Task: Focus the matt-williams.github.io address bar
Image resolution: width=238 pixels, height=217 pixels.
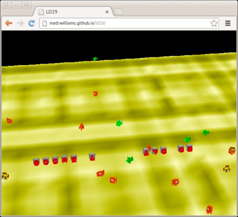Action: 129,23
